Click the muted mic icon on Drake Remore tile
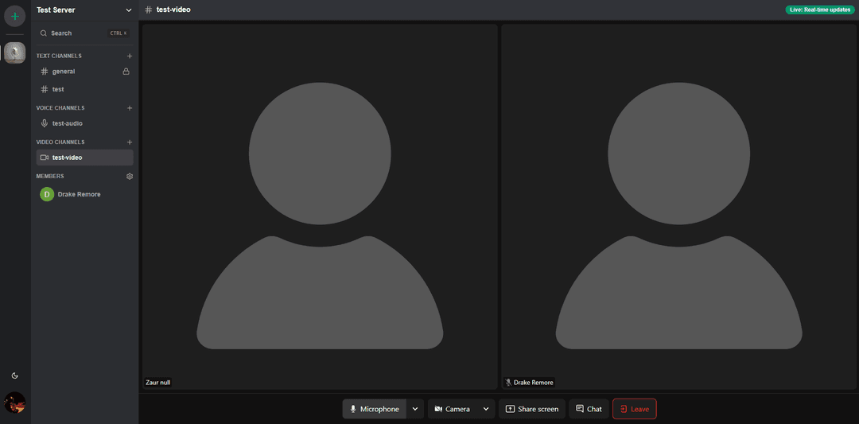 (508, 383)
